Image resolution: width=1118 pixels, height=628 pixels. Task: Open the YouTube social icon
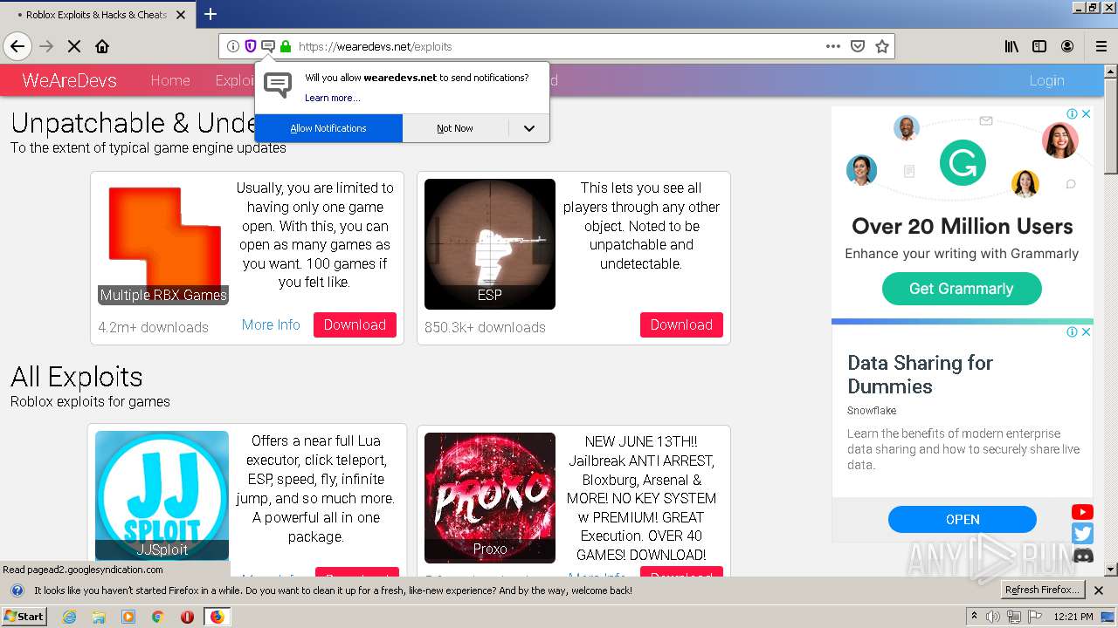(x=1082, y=512)
